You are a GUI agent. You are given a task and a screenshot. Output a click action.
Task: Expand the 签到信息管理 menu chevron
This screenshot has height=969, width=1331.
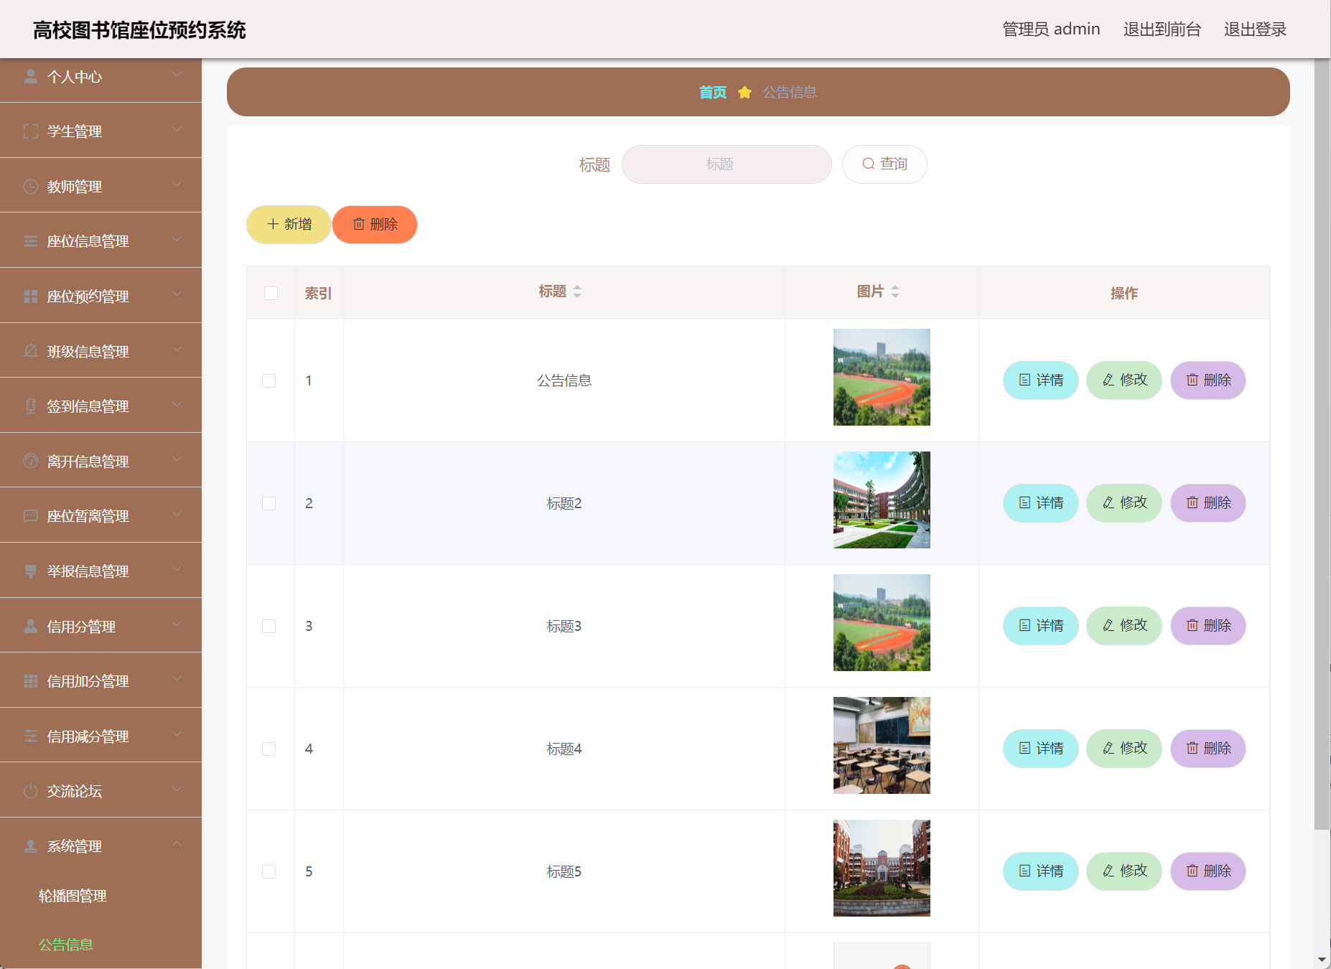tap(177, 405)
